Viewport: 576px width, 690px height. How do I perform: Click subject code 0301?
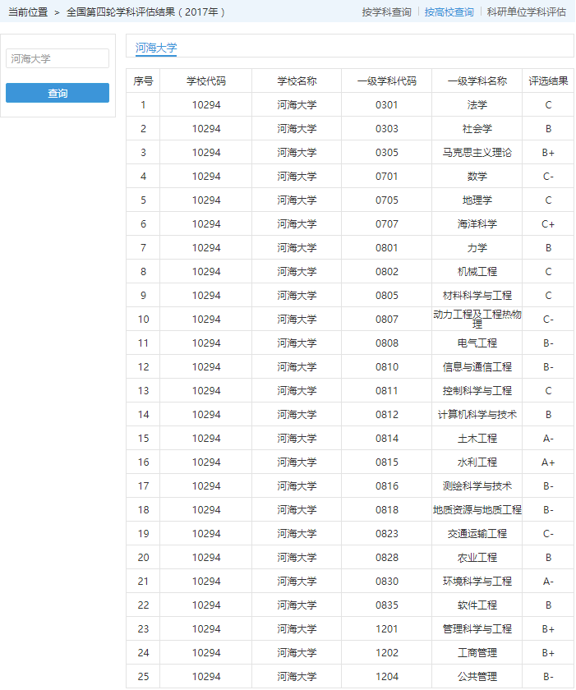[387, 105]
